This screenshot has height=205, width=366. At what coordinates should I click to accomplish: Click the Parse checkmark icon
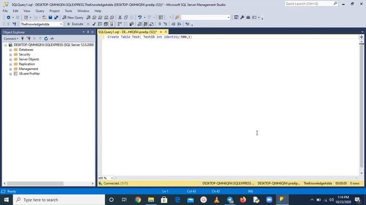pos(94,24)
